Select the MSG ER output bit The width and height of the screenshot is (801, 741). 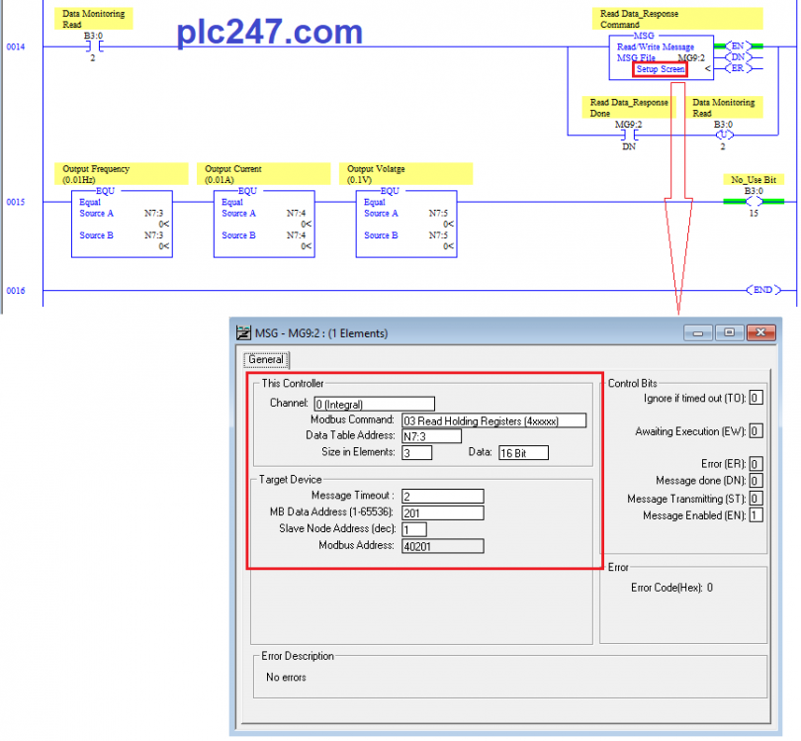pos(738,68)
